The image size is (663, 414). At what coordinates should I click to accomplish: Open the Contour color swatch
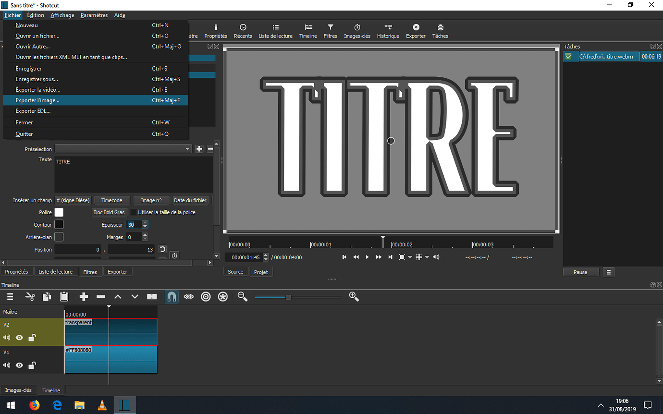(59, 225)
